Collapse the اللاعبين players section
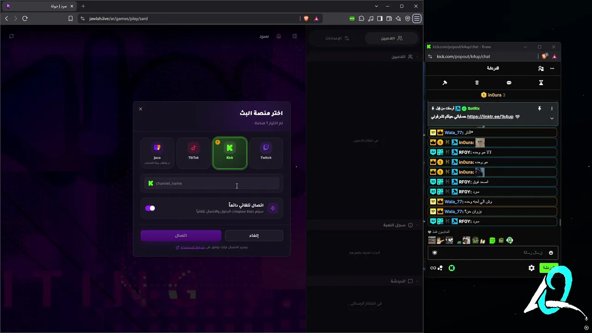The height and width of the screenshot is (333, 592). pyautogui.click(x=417, y=57)
